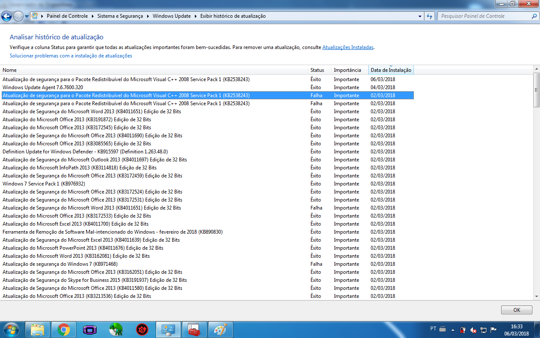Image resolution: width=540 pixels, height=338 pixels.
Task: Click the Forward navigation arrow
Action: [18, 16]
